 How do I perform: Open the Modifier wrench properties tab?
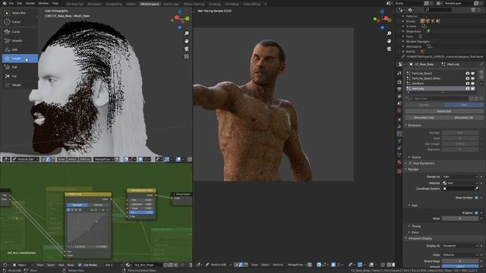click(x=399, y=127)
